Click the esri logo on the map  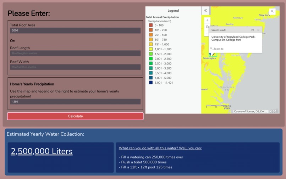(274, 111)
